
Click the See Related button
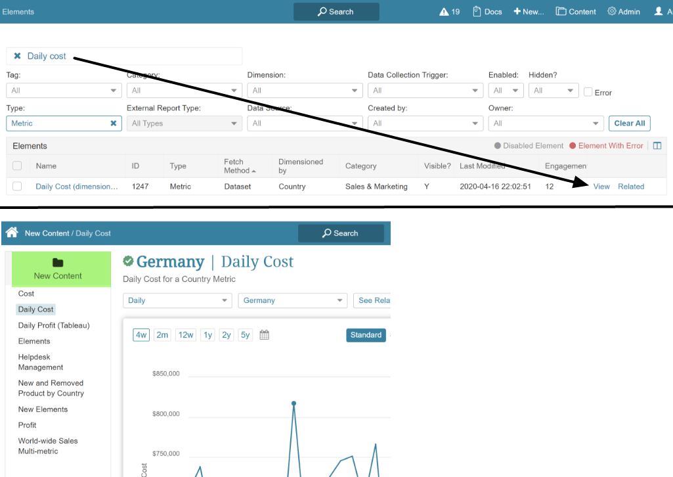tap(372, 300)
